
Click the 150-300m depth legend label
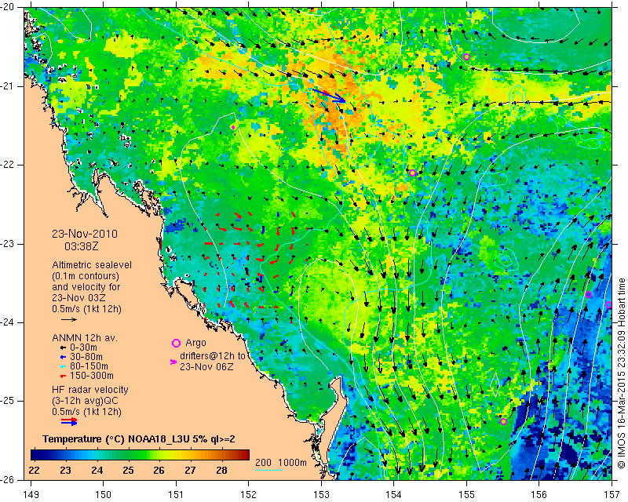pos(92,376)
